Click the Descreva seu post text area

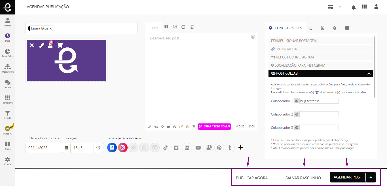pos(201,78)
